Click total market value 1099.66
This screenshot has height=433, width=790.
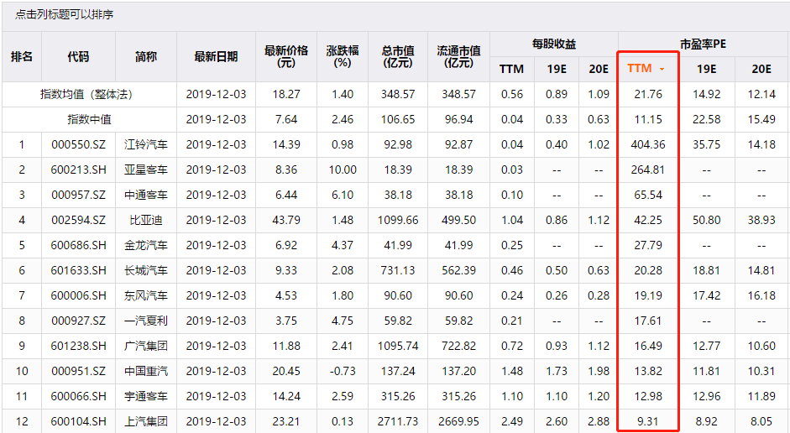(398, 220)
